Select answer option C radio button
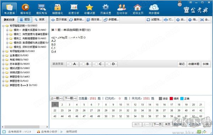 (x=96, y=64)
